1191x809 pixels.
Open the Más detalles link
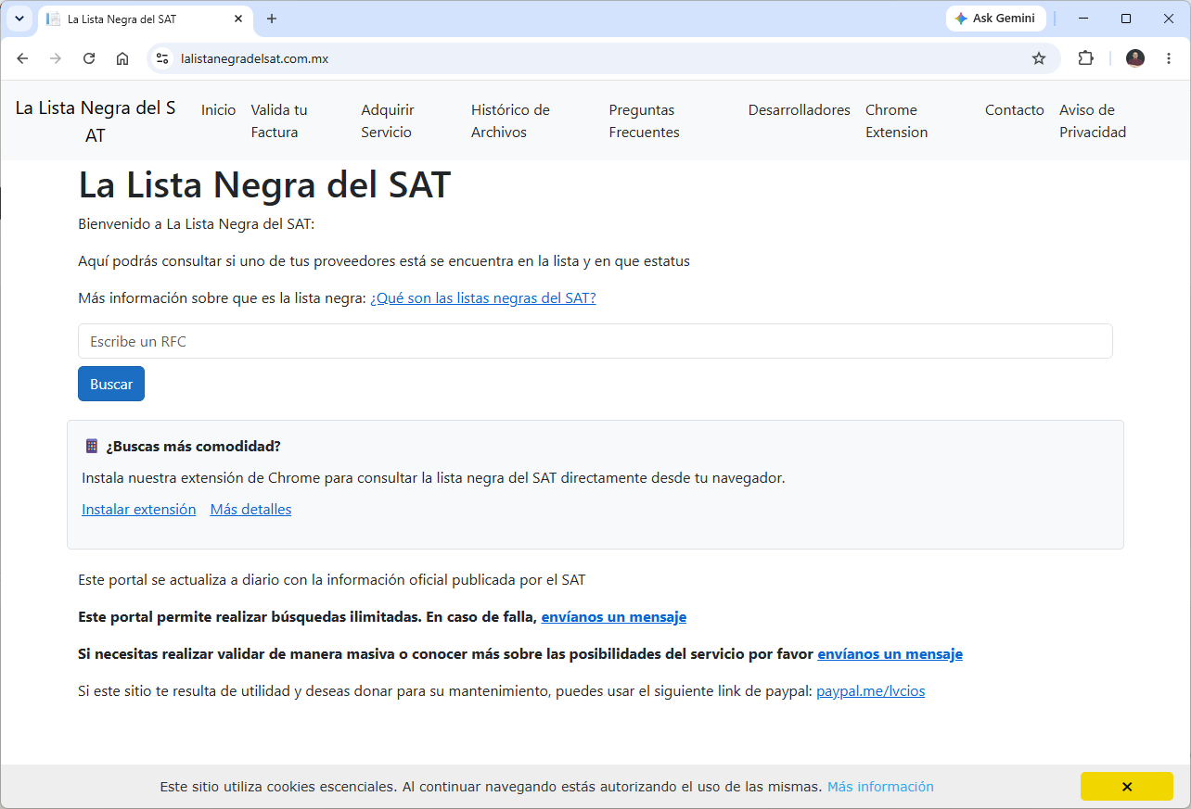pyautogui.click(x=250, y=509)
